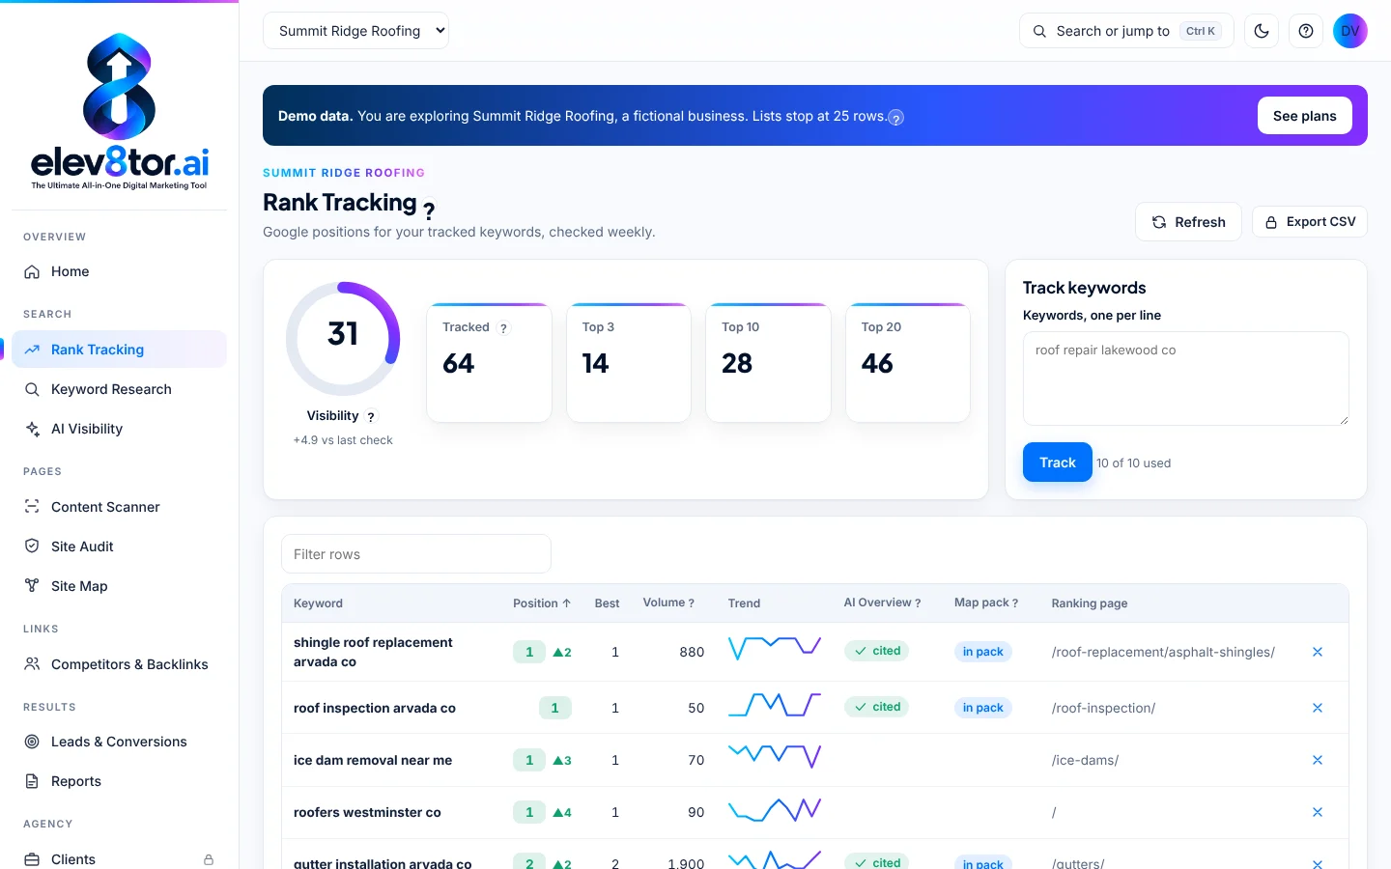The height and width of the screenshot is (869, 1391).
Task: Click the See plans button
Action: (1305, 116)
